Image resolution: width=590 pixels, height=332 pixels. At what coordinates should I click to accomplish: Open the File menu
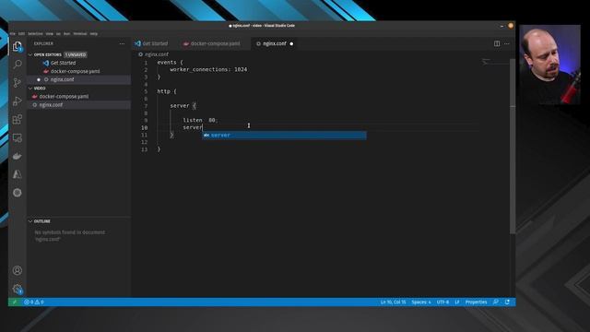click(x=12, y=33)
